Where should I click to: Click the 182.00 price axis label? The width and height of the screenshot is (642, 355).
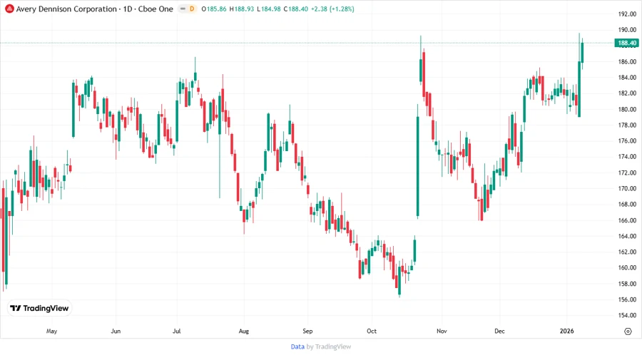tap(627, 93)
